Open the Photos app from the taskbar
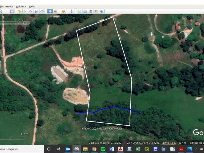This screenshot has height=153, width=204. click(x=190, y=149)
